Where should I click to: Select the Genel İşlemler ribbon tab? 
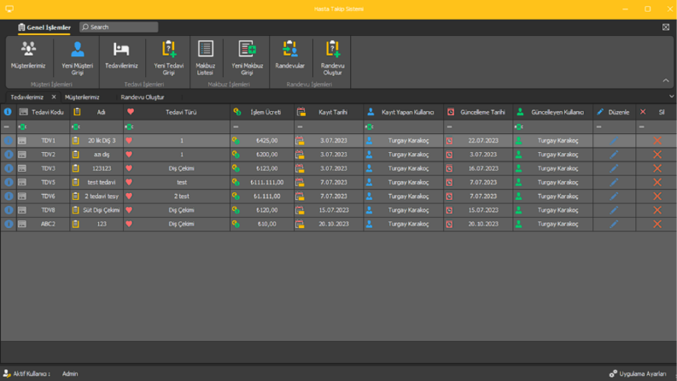point(44,27)
